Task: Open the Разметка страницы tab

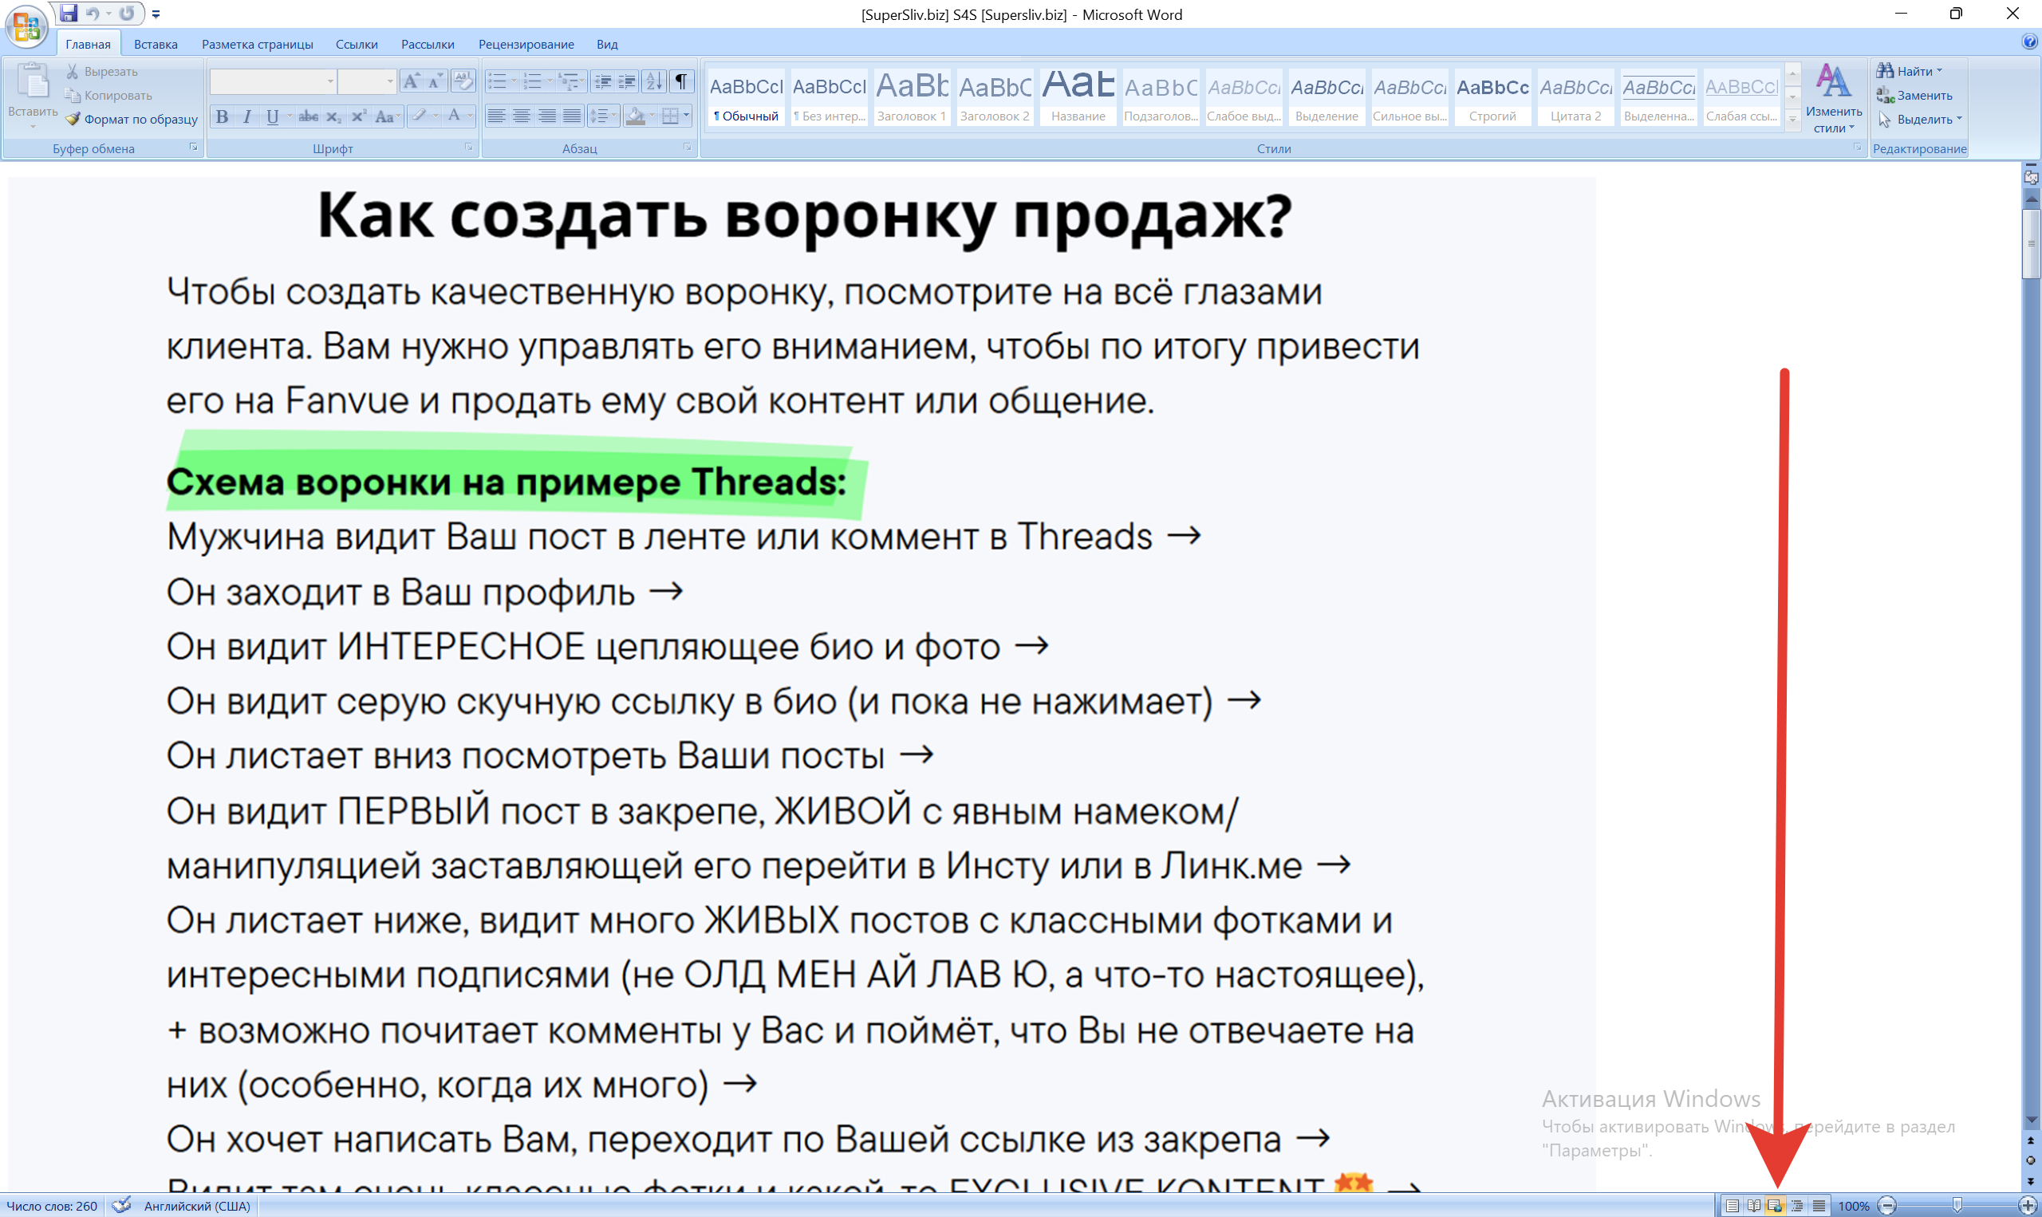Action: [x=258, y=45]
